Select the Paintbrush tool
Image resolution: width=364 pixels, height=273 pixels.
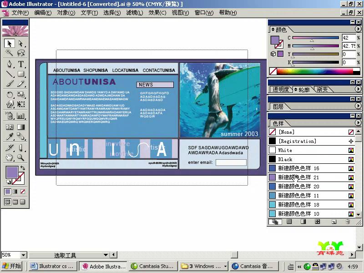pos(10,83)
